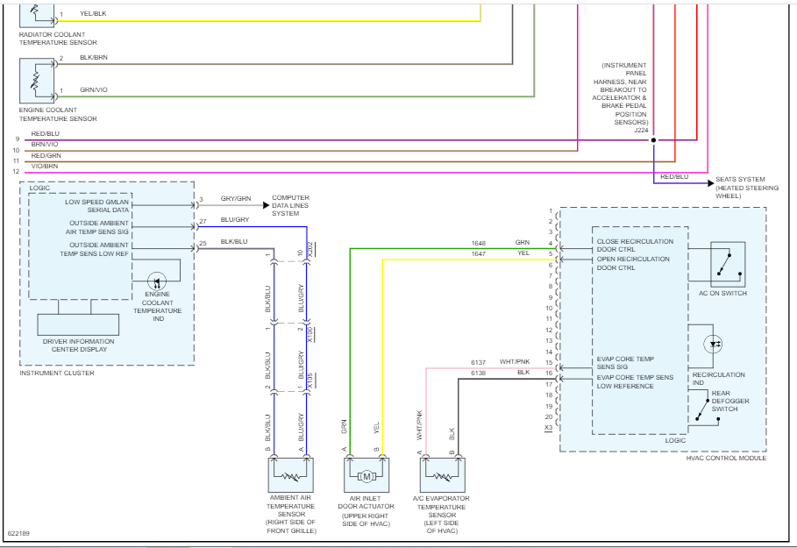Select the J224 splice junction dot
This screenshot has width=797, height=548.
pos(653,139)
